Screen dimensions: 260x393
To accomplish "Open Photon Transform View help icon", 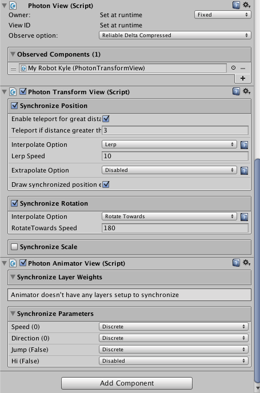I will (236, 91).
